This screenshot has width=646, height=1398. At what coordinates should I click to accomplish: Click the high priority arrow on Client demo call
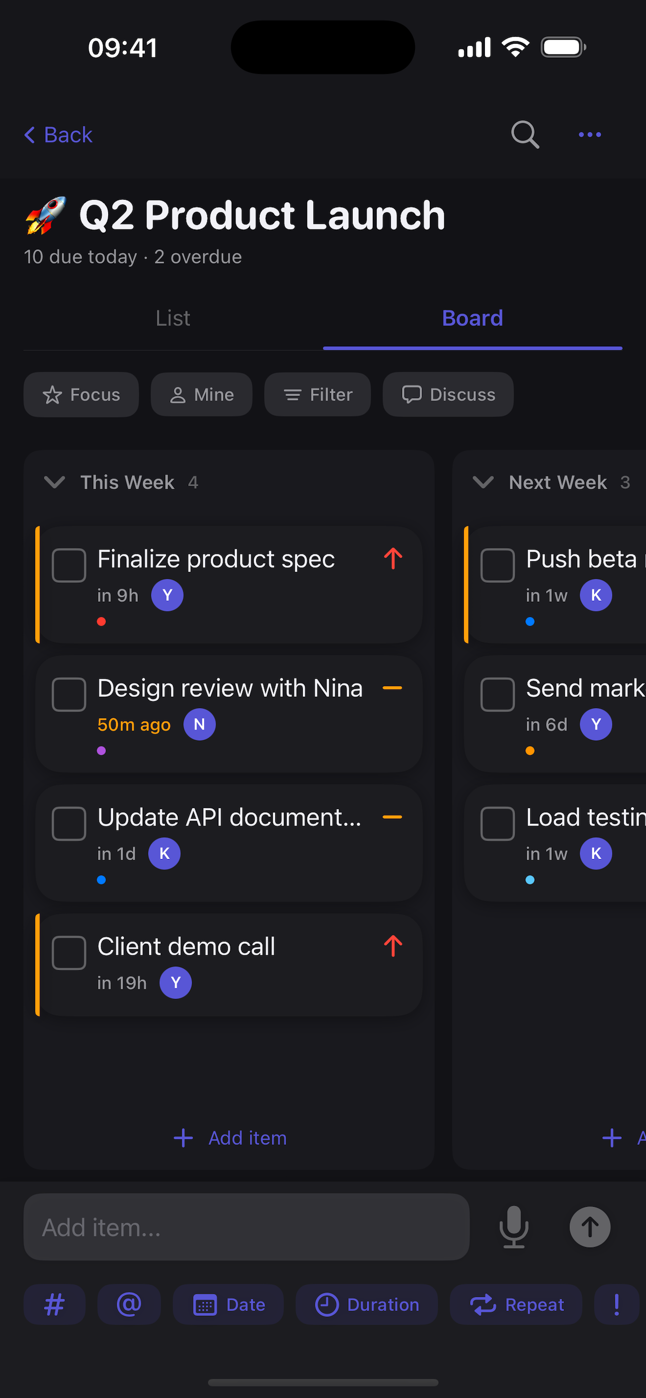point(393,946)
